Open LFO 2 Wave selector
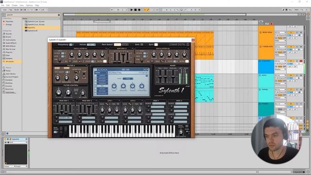This screenshot has width=311, height=175. [x=130, y=104]
